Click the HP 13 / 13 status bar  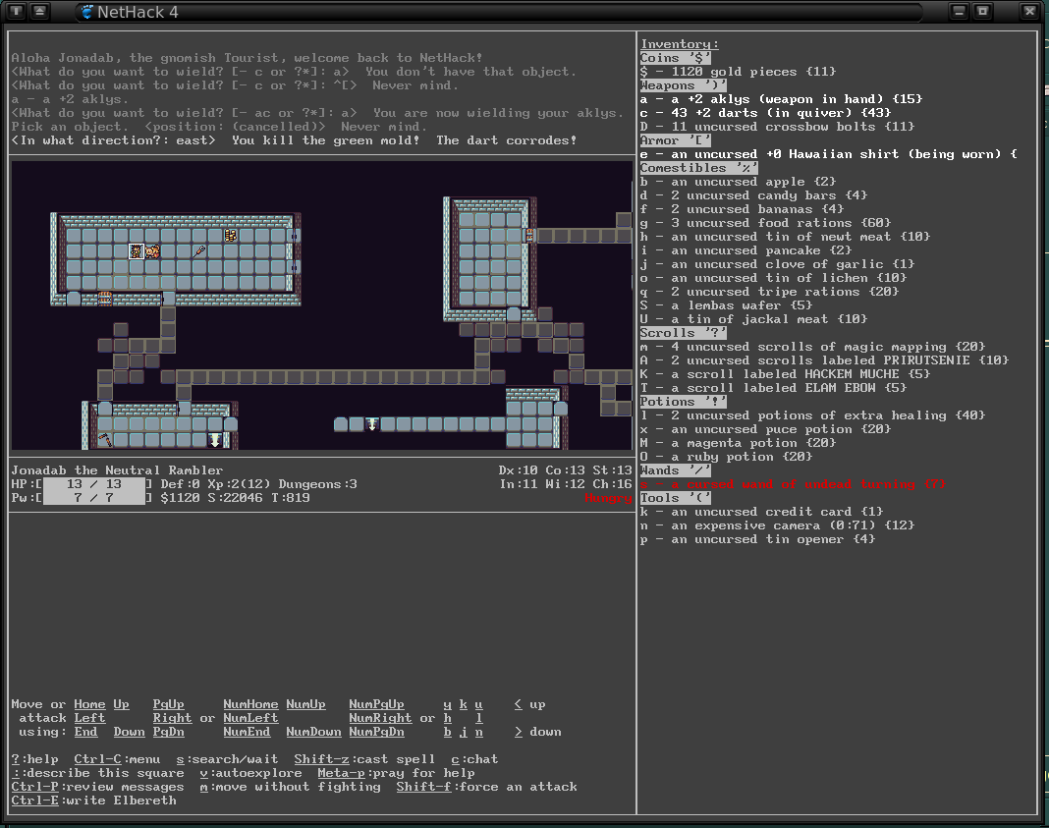pos(93,484)
